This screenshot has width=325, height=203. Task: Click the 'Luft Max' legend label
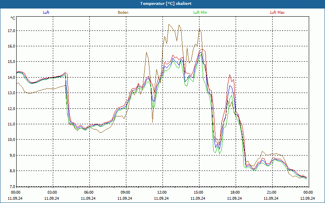click(x=277, y=13)
